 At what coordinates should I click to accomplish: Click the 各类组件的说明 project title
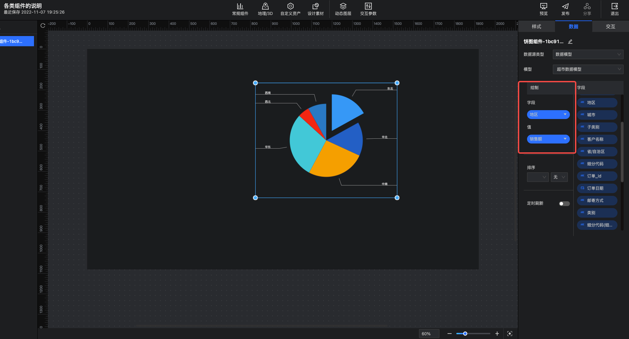pos(23,6)
